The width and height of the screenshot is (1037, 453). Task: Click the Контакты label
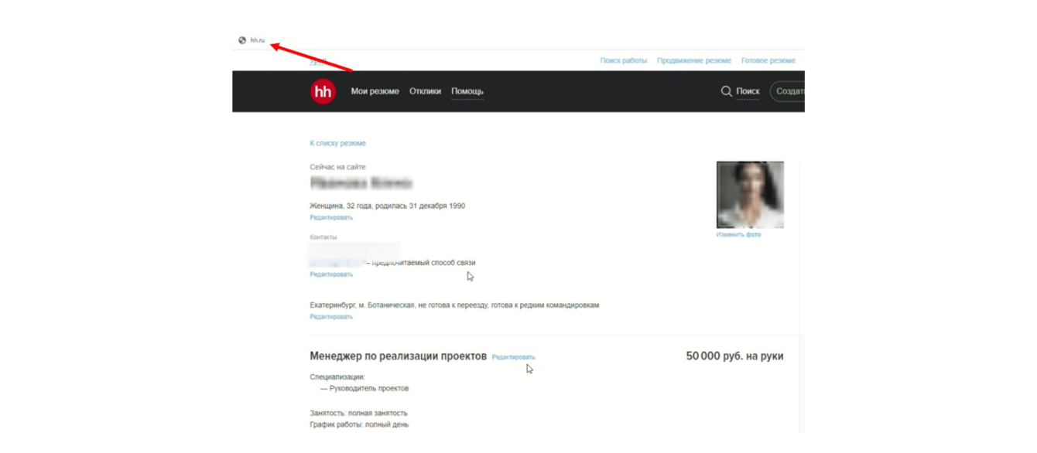323,237
